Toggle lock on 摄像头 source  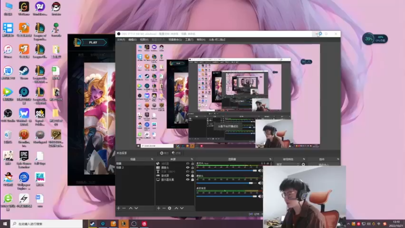[192, 168]
